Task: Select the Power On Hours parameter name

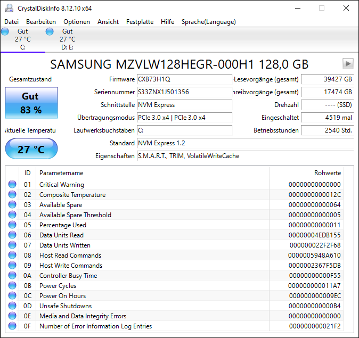Action: (x=62, y=295)
